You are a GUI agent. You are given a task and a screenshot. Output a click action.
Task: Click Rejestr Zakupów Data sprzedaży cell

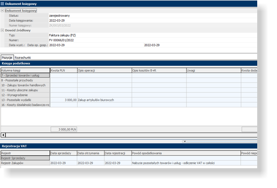click(63, 163)
